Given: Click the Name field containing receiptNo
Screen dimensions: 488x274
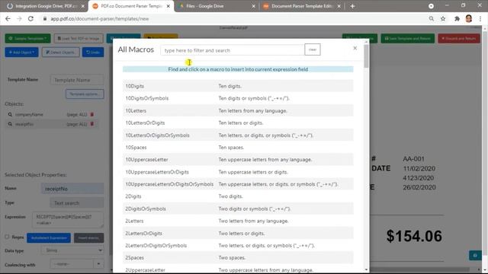Looking at the screenshot, I should (72, 188).
